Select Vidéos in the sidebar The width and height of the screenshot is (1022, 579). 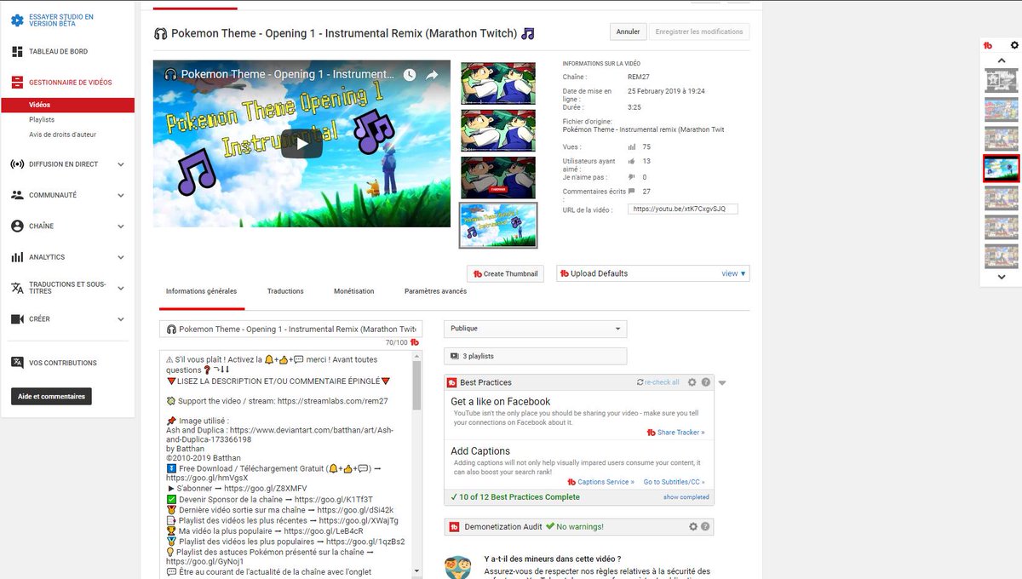(x=68, y=106)
